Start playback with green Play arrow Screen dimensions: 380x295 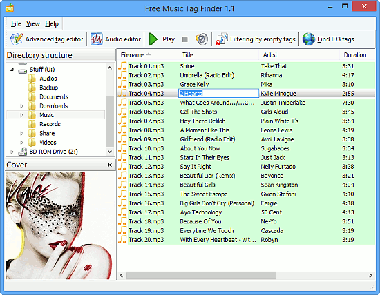pyautogui.click(x=153, y=39)
